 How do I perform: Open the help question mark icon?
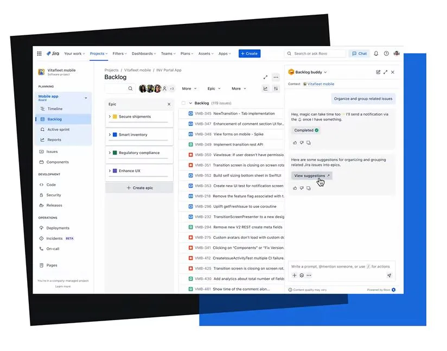point(386,54)
